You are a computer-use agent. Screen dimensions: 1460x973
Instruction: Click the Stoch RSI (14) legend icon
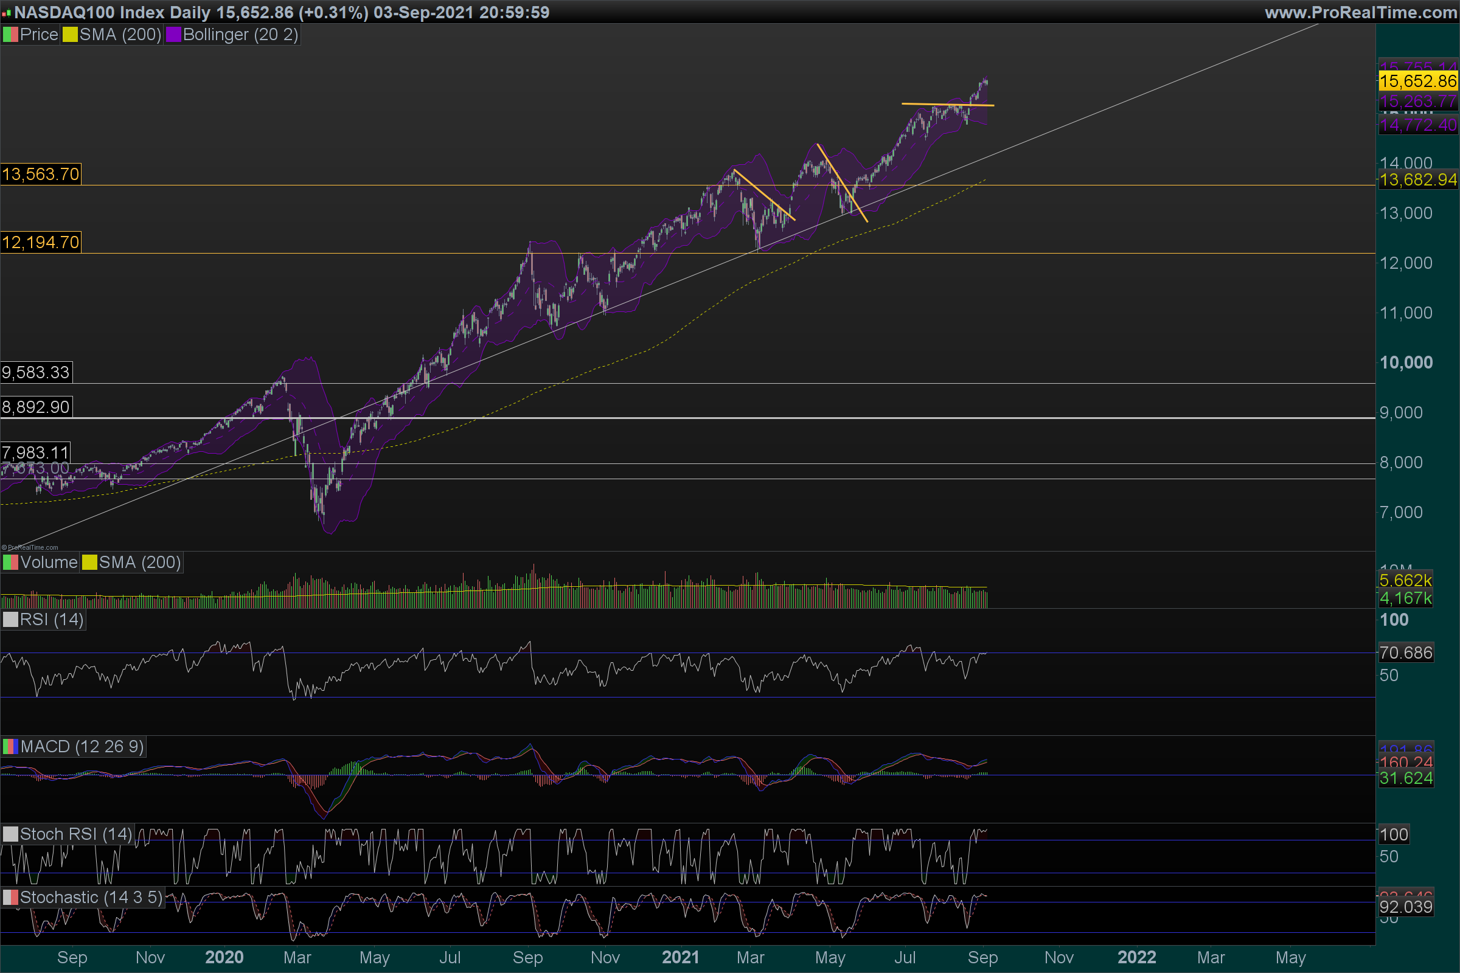(x=10, y=834)
